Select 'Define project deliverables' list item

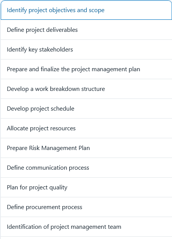[86, 30]
